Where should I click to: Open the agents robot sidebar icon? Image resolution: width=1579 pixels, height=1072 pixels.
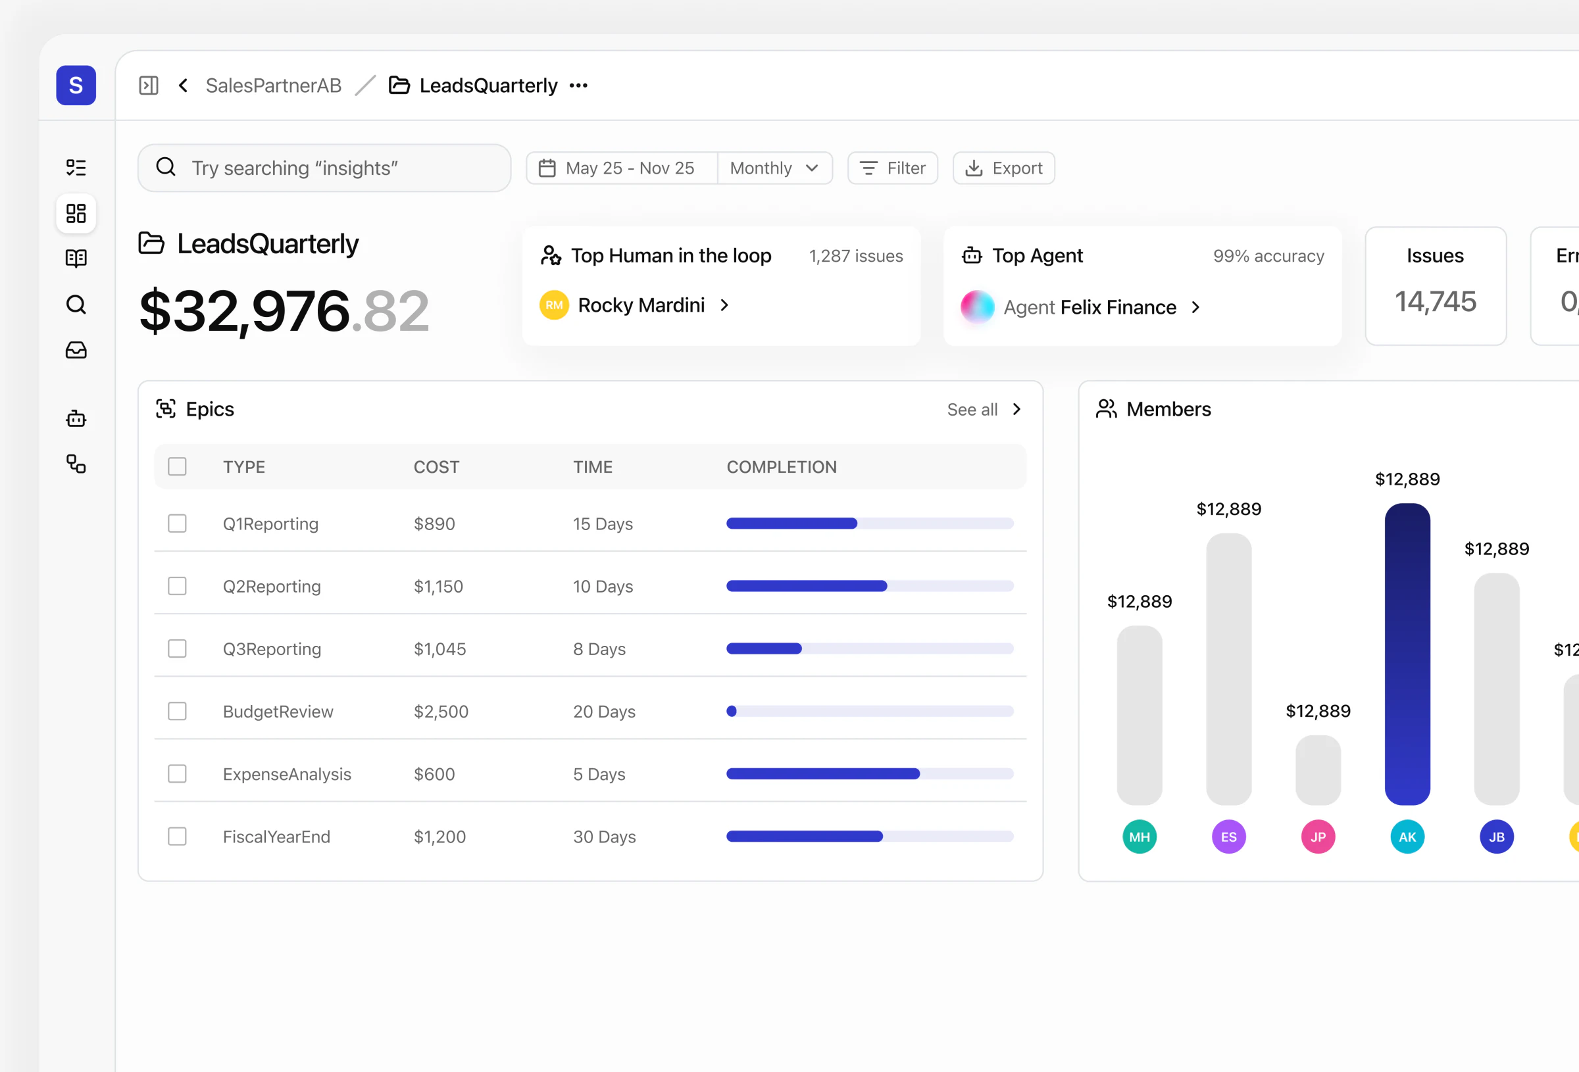(76, 418)
